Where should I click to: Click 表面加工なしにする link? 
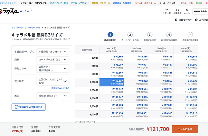60,88
